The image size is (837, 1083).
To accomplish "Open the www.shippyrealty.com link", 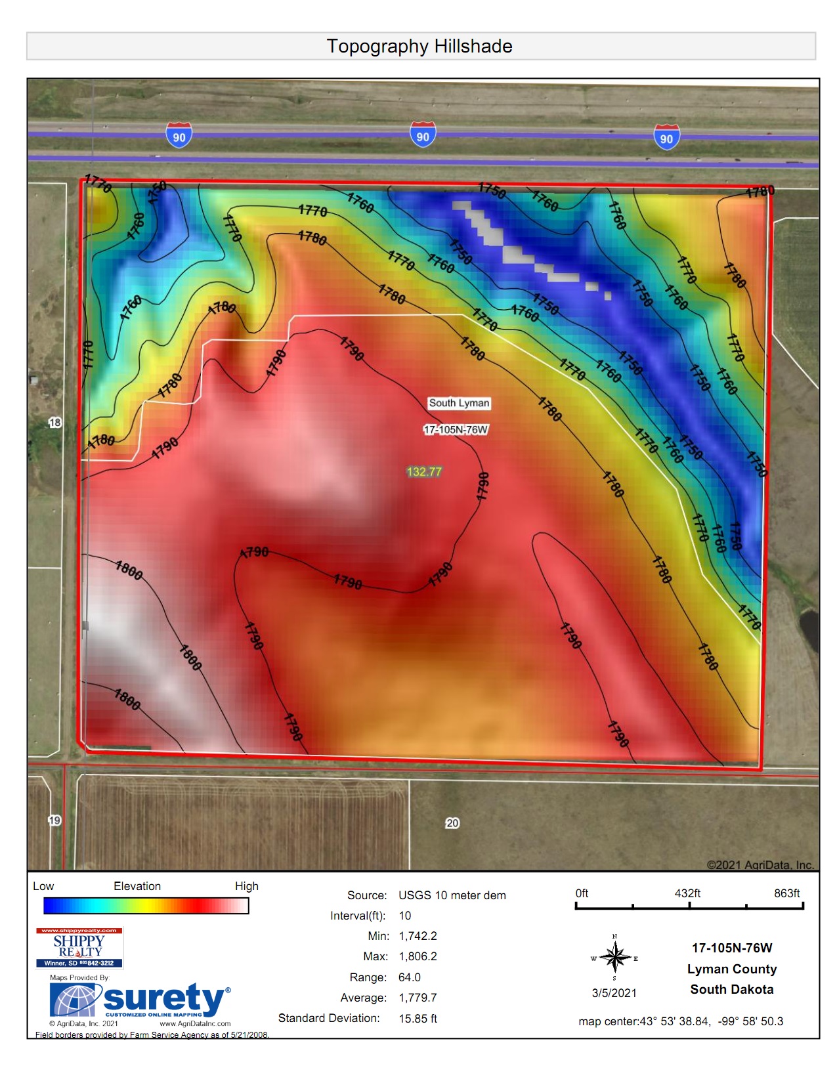I will 79,931.
